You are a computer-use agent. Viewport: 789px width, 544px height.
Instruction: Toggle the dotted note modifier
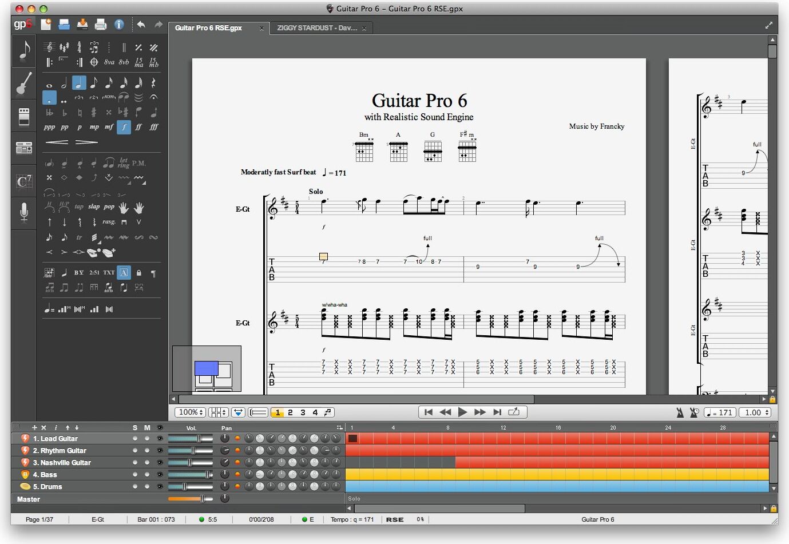click(49, 98)
